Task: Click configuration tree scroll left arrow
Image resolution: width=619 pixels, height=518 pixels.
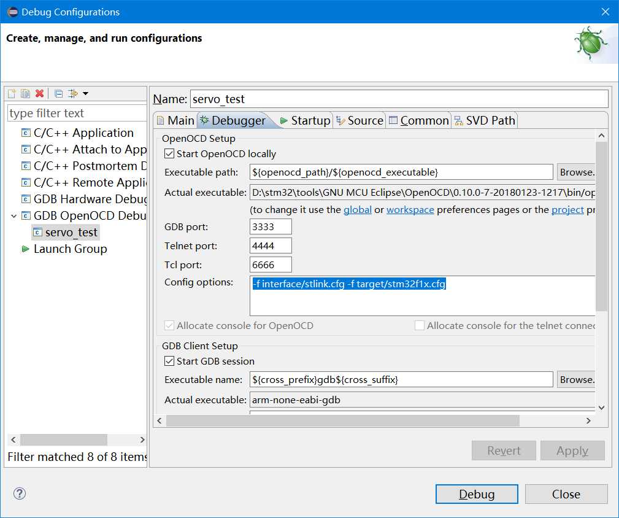Action: (x=13, y=440)
